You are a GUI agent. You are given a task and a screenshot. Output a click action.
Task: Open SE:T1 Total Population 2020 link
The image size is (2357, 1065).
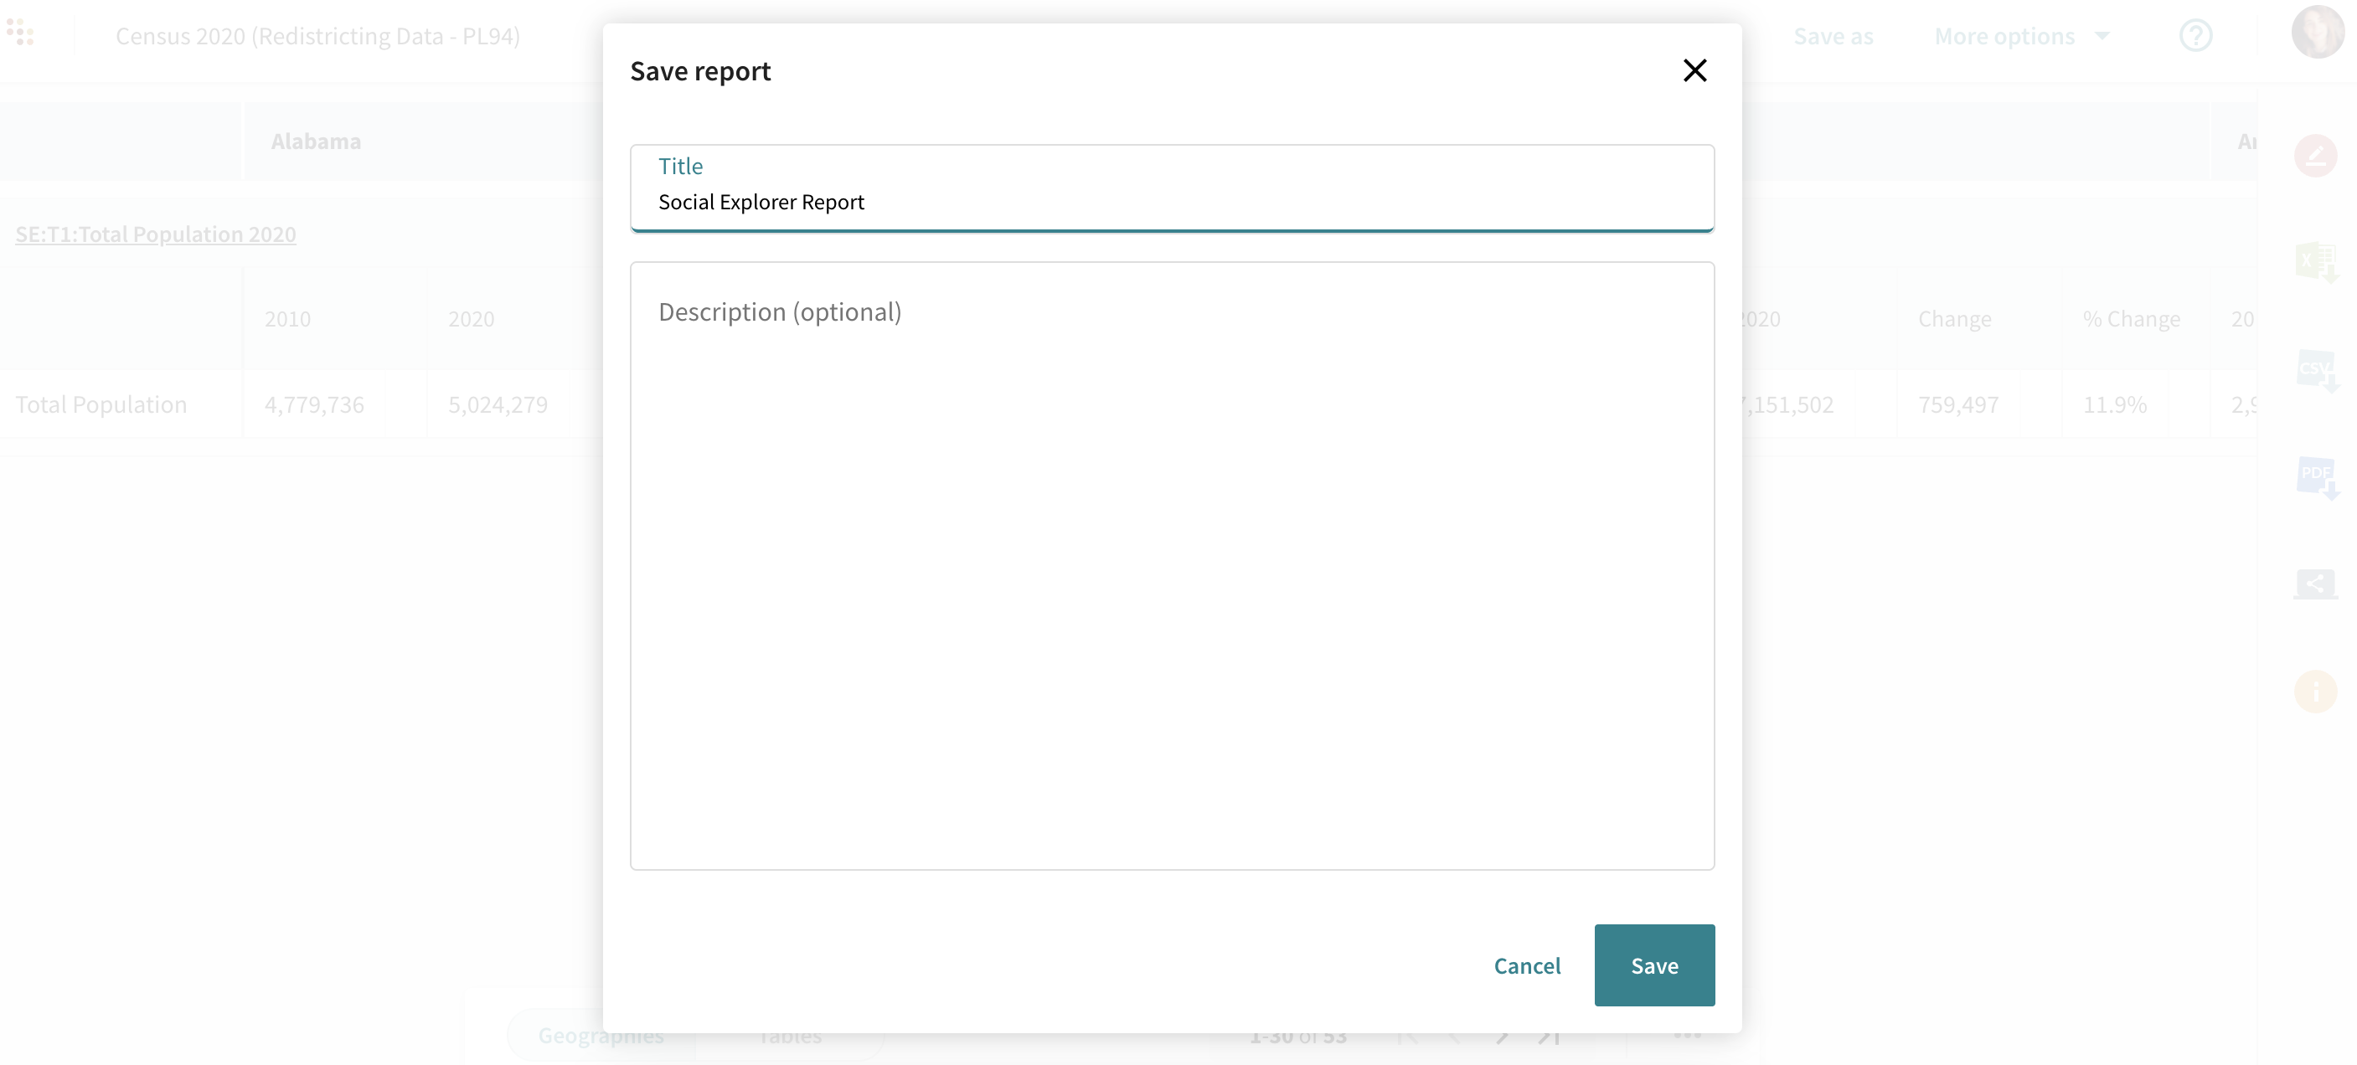[x=156, y=234]
